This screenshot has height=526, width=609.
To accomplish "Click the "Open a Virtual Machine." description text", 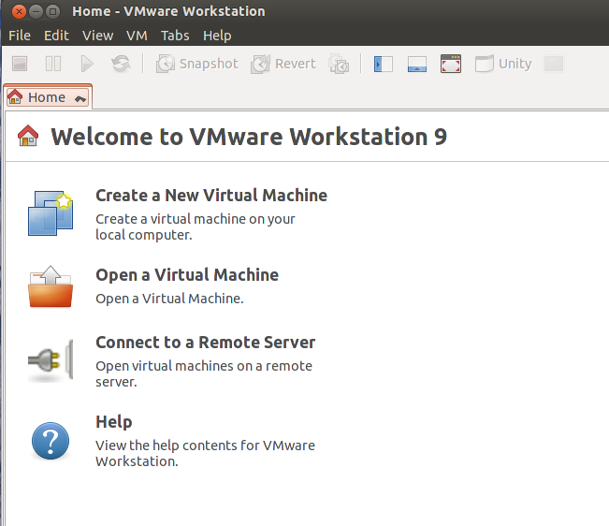I will coord(169,299).
